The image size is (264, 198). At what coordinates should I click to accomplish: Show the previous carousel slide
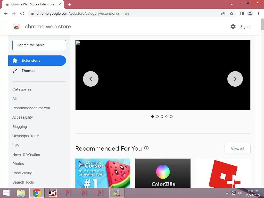pyautogui.click(x=91, y=79)
